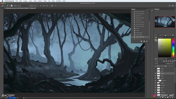Image resolution: width=176 pixels, height=99 pixels.
Task: Open the layer Fill dropdown arrow
Action: (x=174, y=66)
